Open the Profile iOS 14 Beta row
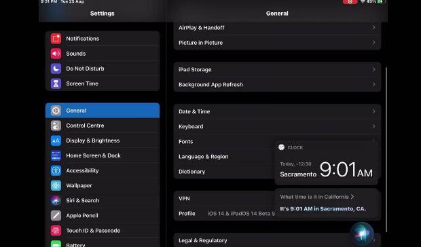Image resolution: width=421 pixels, height=247 pixels. 224,214
